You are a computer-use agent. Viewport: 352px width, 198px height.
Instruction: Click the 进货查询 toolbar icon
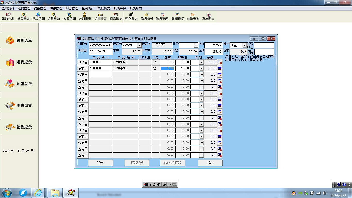point(23,16)
